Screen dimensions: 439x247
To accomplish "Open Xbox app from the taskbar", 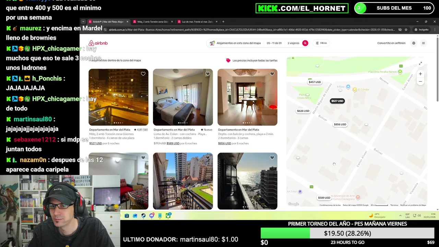I will (168, 215).
